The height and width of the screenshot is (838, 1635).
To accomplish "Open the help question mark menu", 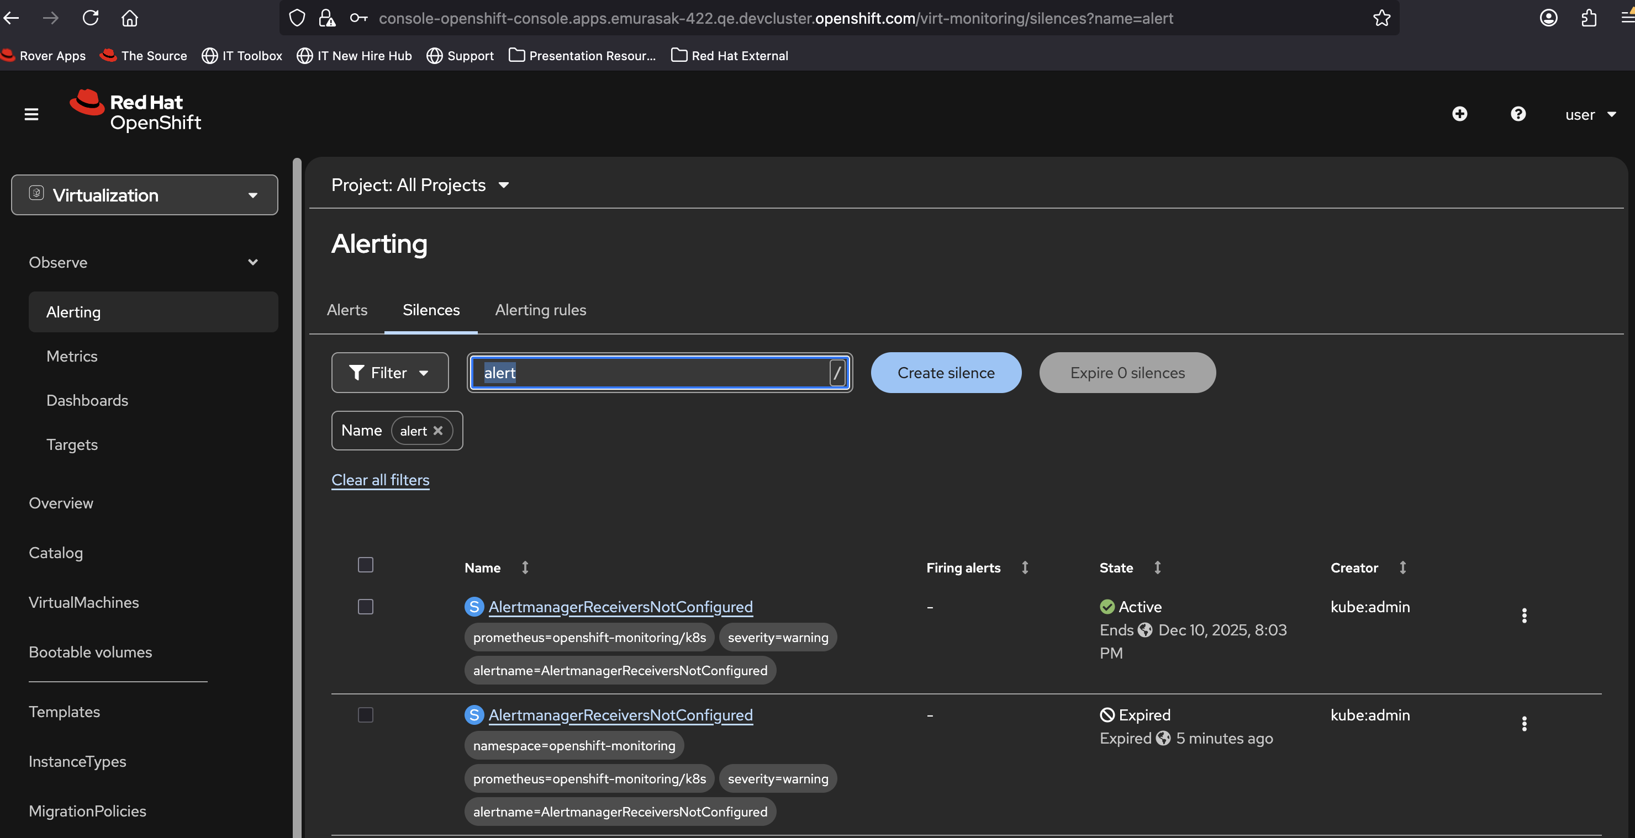I will point(1517,114).
